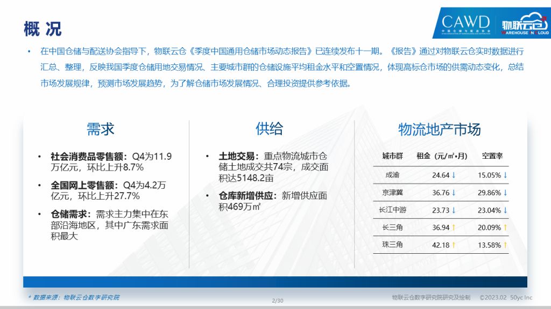Select the 长三角 row label
This screenshot has height=309, width=551.
[x=392, y=227]
